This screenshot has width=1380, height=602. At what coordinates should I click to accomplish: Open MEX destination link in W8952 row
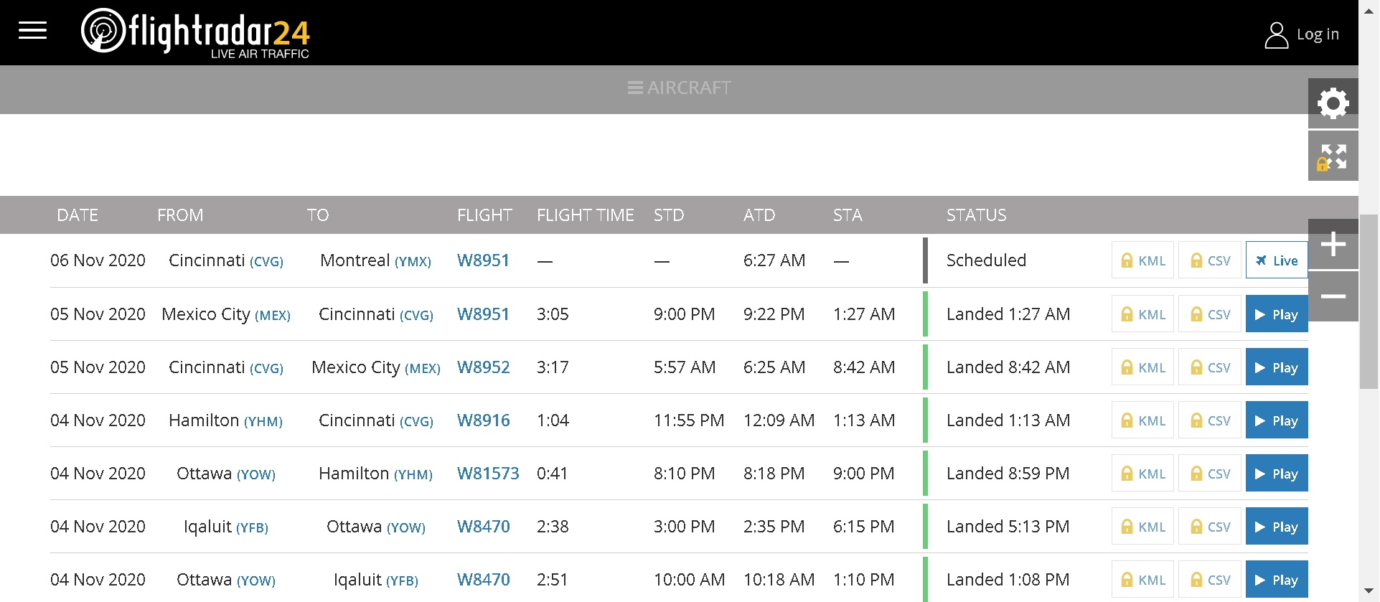coord(423,369)
